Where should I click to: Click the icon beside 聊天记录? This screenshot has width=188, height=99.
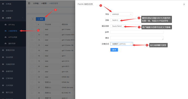click(x=3, y=92)
